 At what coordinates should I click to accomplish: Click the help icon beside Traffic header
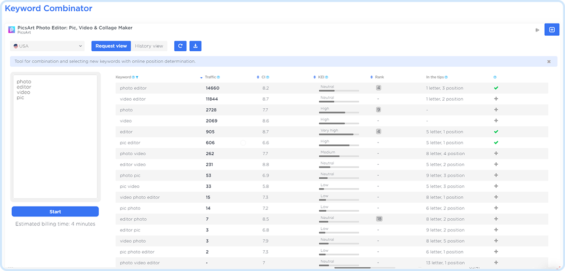(x=218, y=77)
